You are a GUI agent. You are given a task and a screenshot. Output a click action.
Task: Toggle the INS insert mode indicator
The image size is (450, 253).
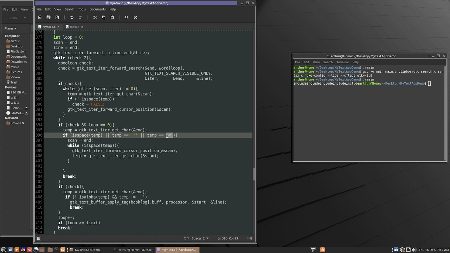pyautogui.click(x=250, y=238)
